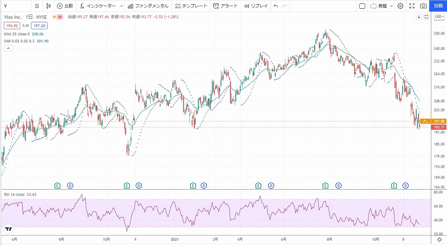Open the Templates menu
This screenshot has width=447, height=246.
pyautogui.click(x=190, y=6)
